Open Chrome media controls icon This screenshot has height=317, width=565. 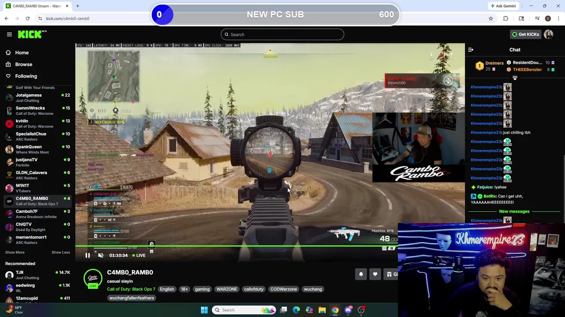tap(537, 18)
